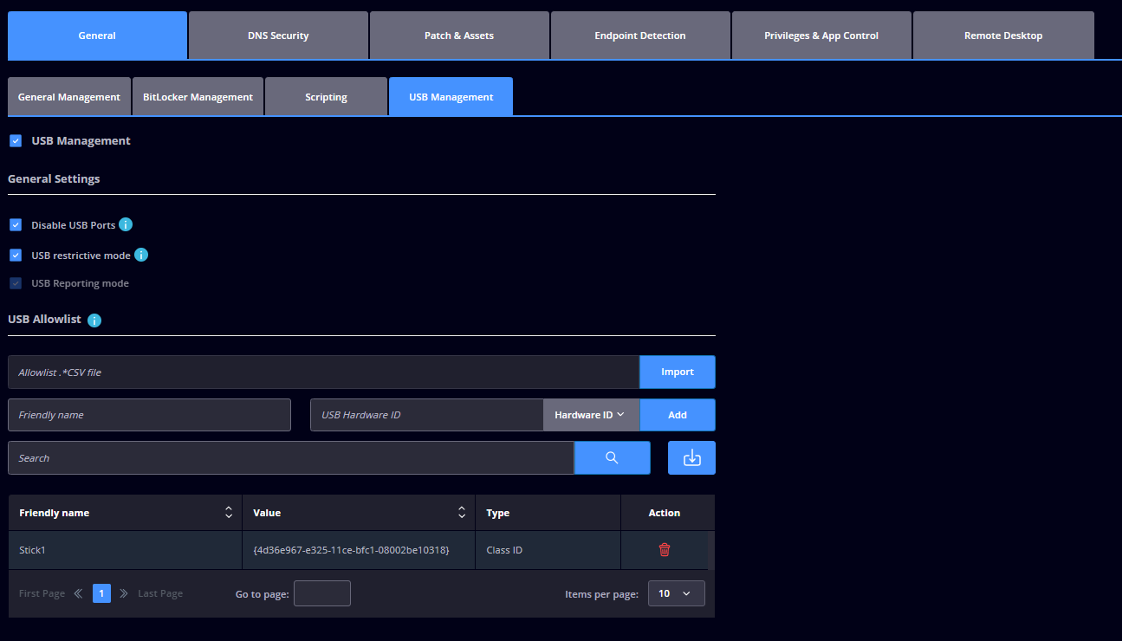Click the info icon beside Disable USB Ports

pos(126,225)
